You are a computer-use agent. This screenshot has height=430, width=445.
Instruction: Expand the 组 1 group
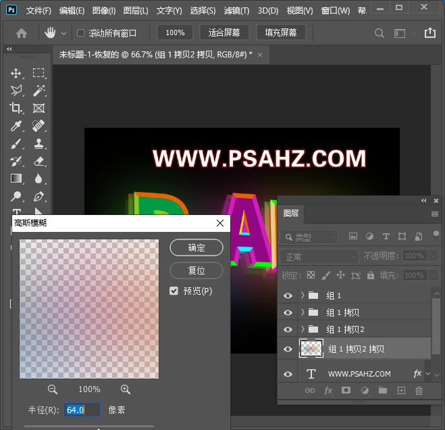tap(303, 295)
